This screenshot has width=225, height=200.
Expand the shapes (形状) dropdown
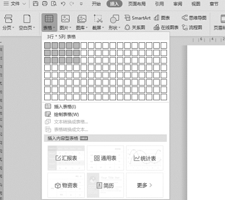(114, 28)
